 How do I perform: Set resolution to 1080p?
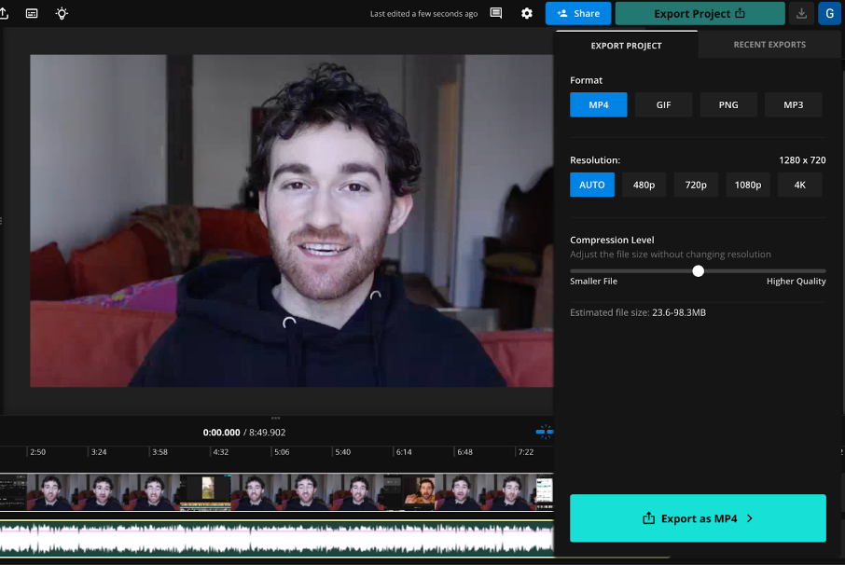[748, 185]
